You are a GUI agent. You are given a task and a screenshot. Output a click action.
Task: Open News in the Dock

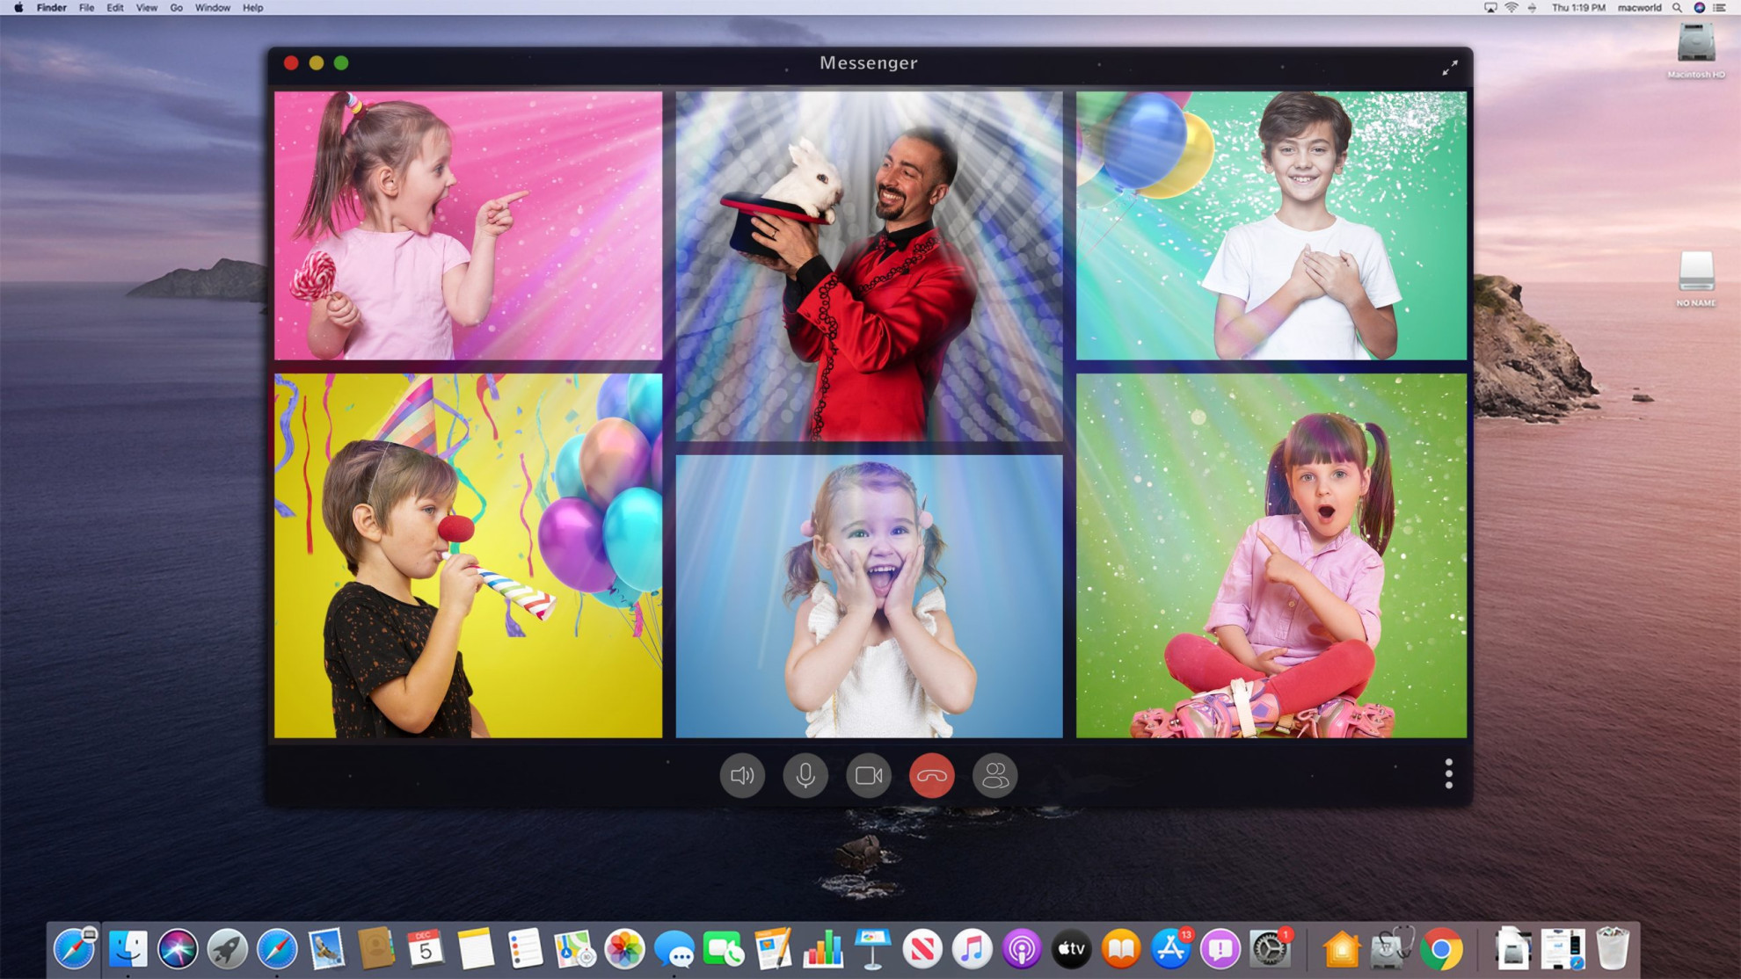tap(922, 949)
